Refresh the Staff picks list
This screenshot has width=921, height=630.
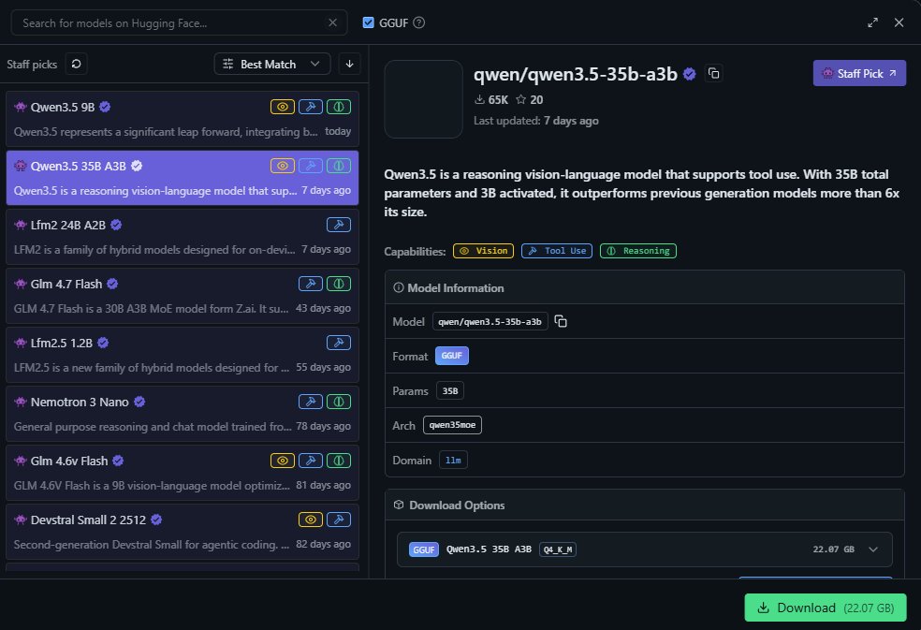[x=77, y=64]
